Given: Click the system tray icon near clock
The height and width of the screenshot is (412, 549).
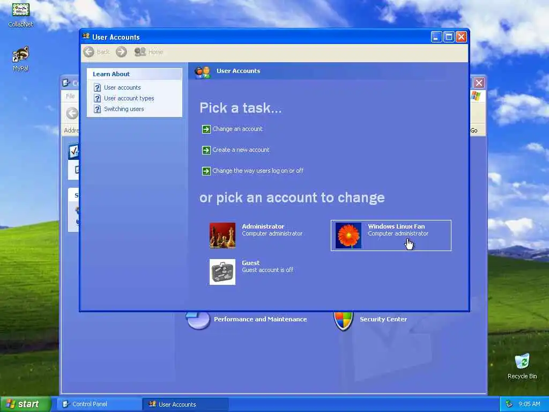Looking at the screenshot, I should coord(509,404).
